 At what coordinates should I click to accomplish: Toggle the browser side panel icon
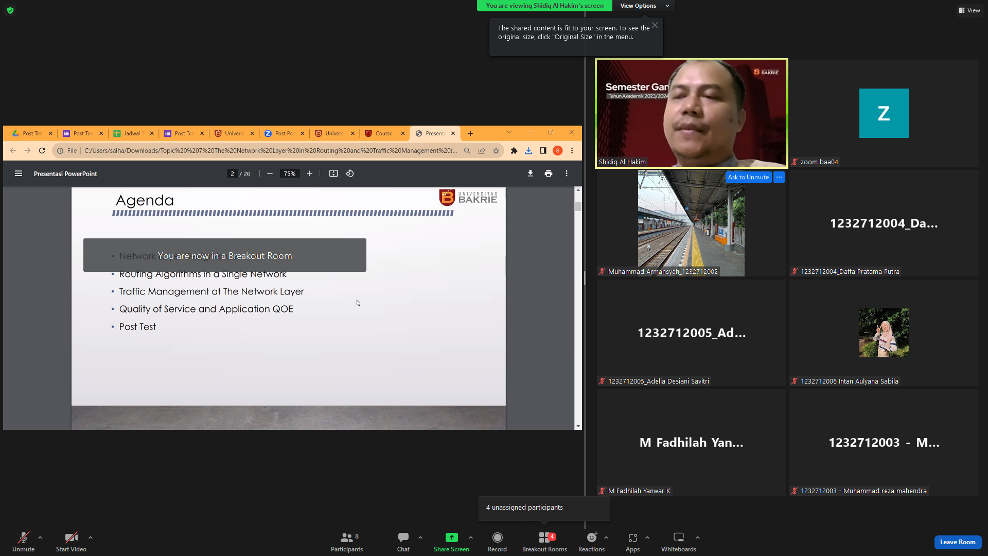click(543, 151)
